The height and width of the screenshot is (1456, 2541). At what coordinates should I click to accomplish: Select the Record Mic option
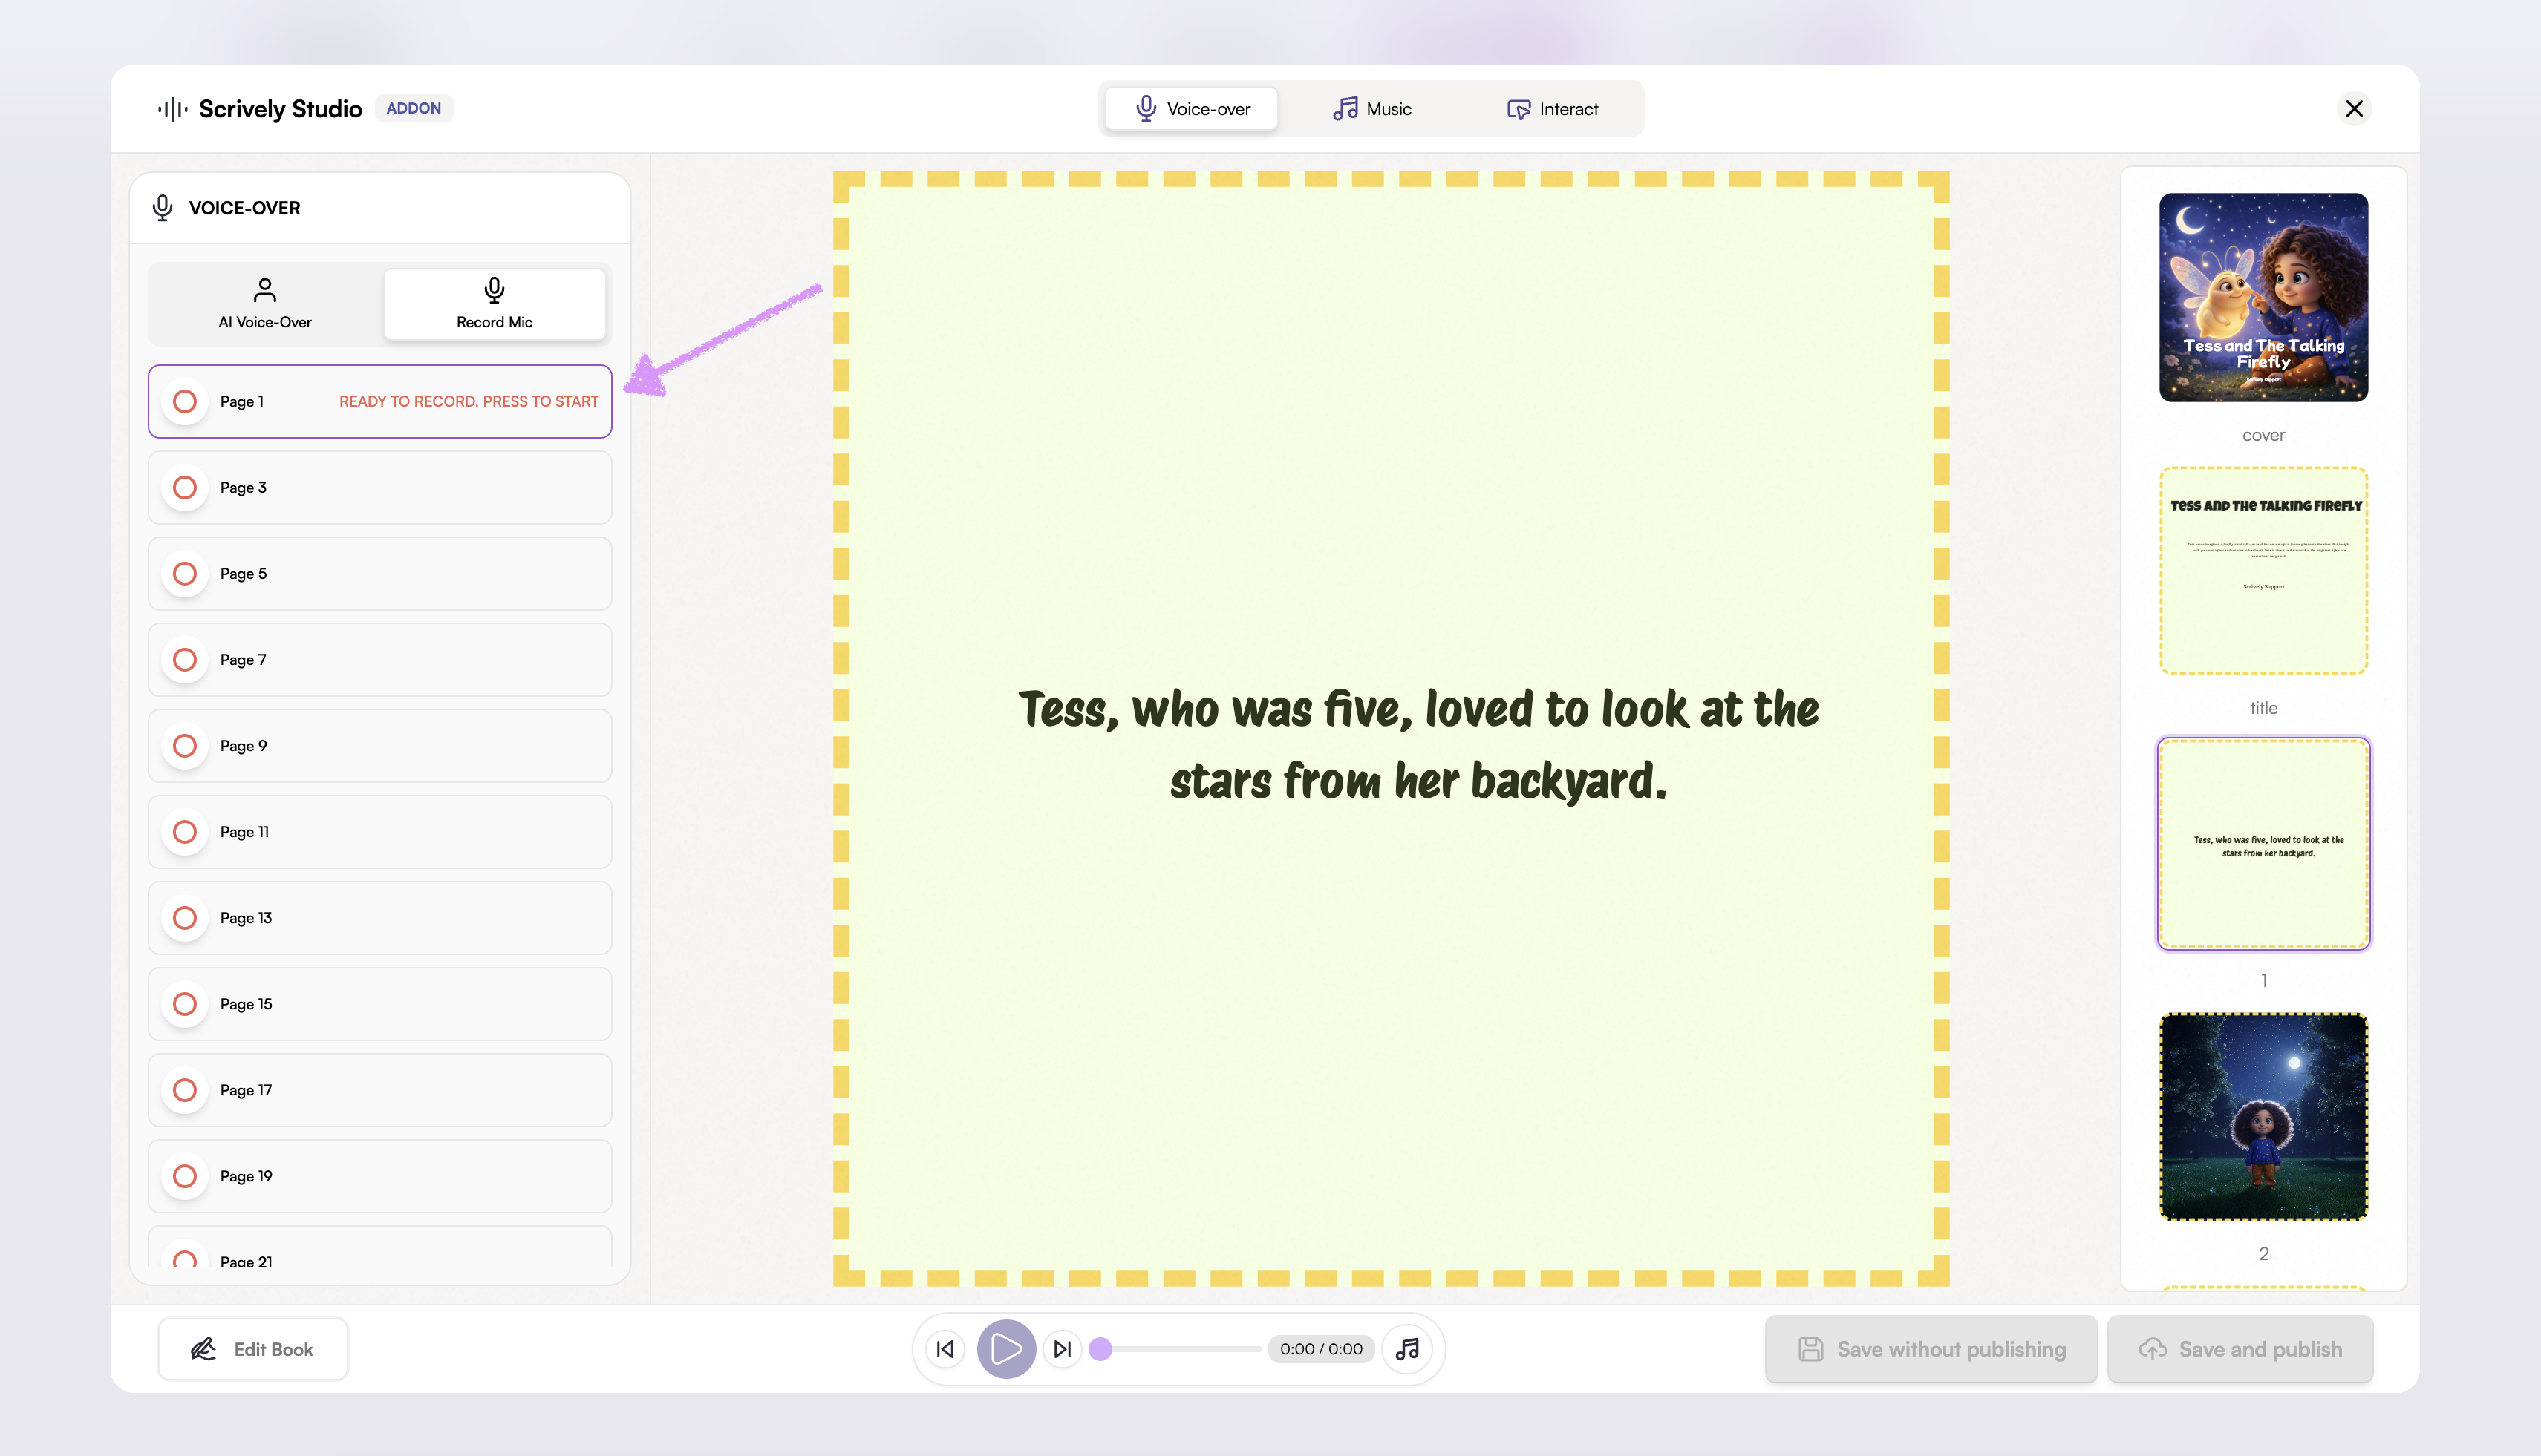[495, 303]
